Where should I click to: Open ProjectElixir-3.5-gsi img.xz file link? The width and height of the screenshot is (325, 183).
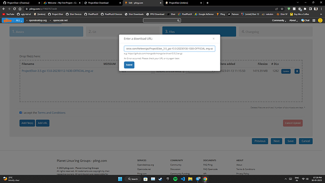pos(57,71)
